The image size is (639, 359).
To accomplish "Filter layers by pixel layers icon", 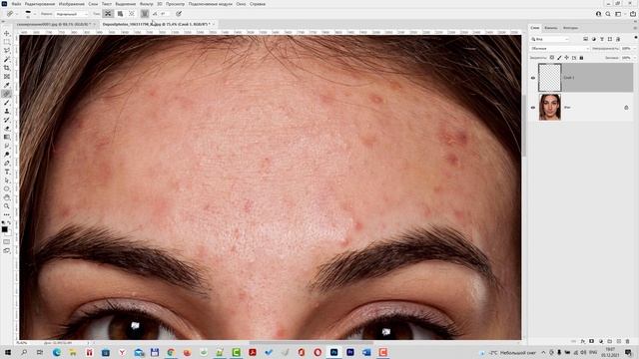I will (586, 39).
